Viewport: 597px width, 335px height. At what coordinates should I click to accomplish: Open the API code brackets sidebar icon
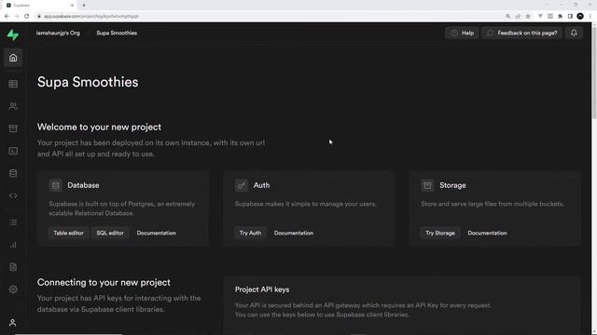13,195
